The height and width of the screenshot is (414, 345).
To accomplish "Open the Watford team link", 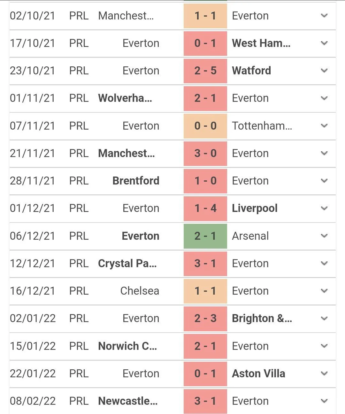I will click(251, 71).
